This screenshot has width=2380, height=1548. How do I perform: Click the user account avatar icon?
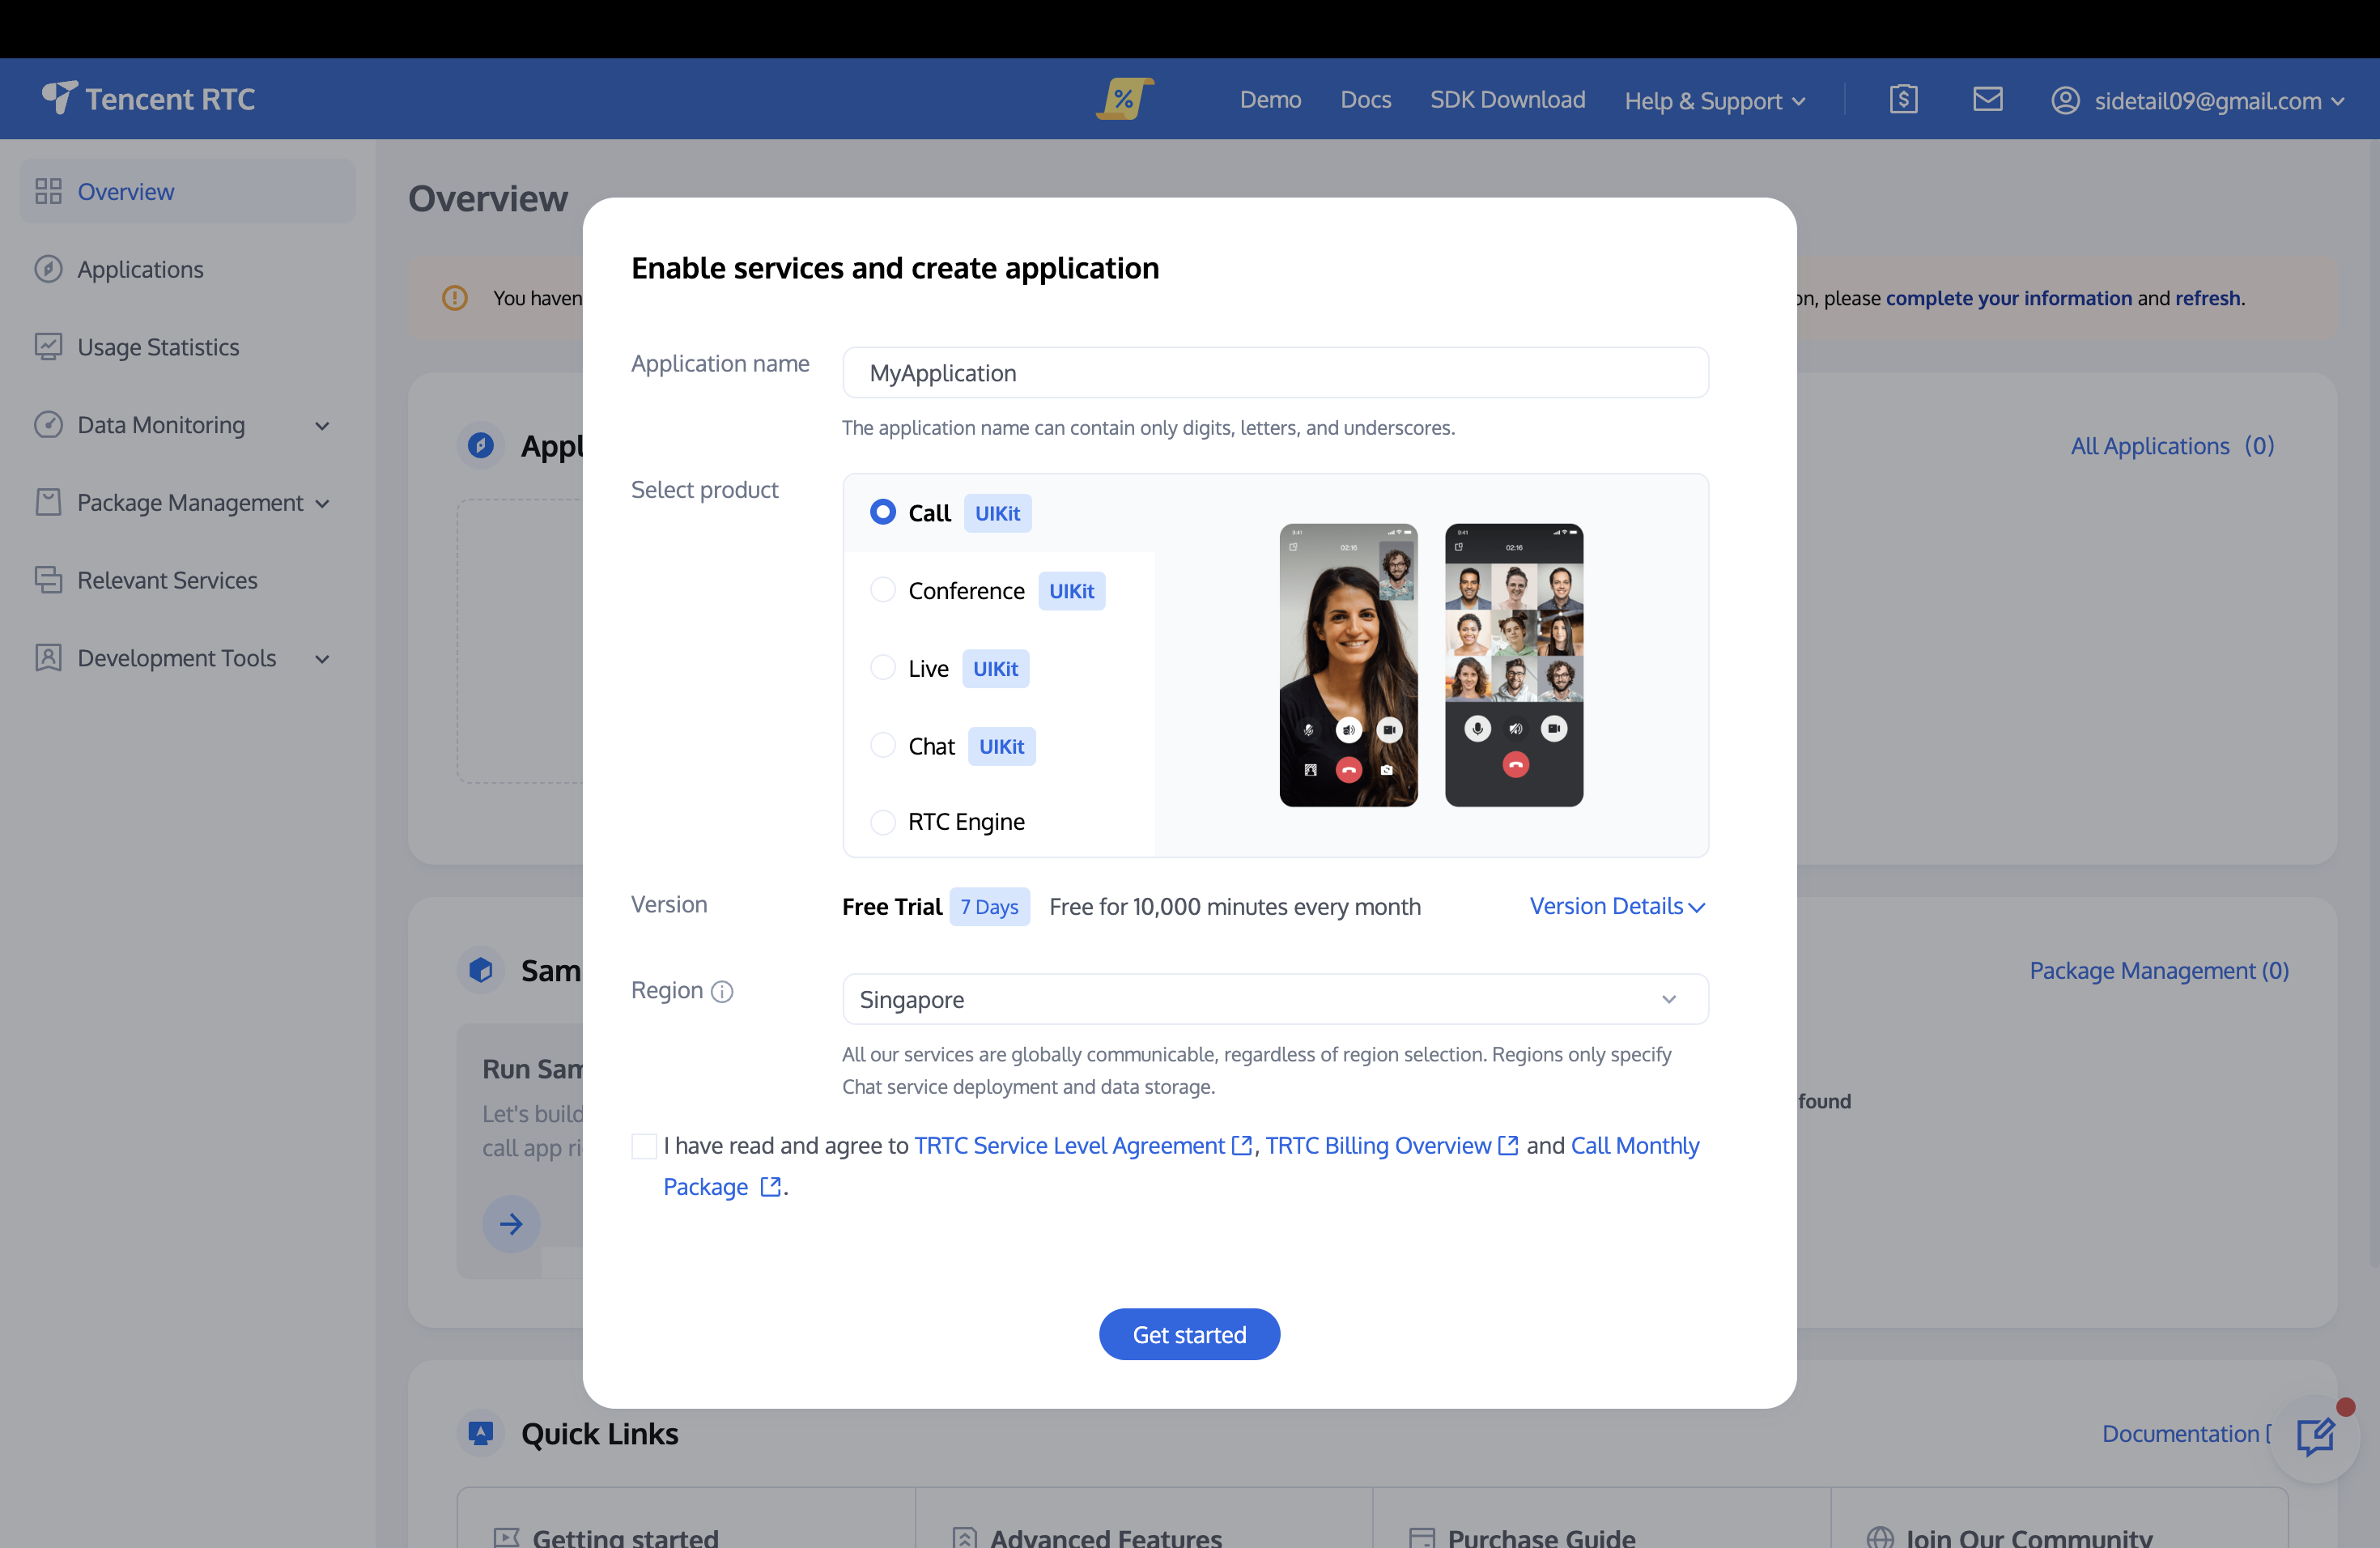[2065, 100]
